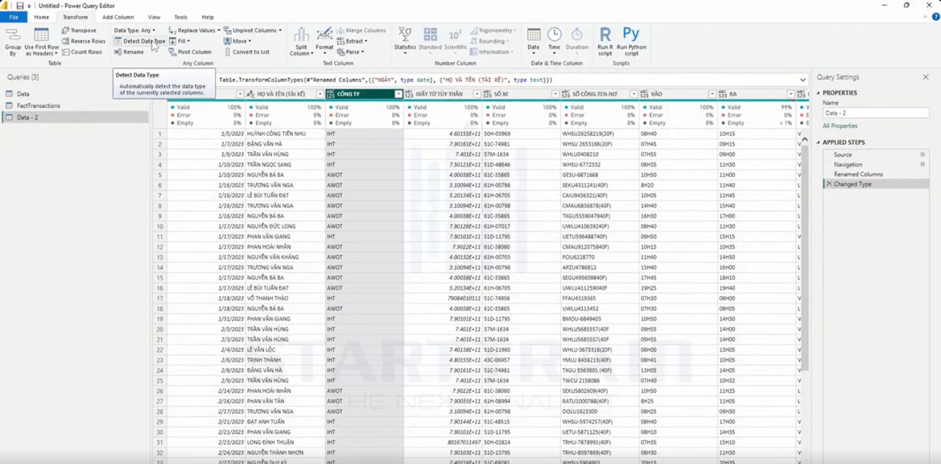The width and height of the screenshot is (941, 464).
Task: Click the query Name input field
Action: point(876,113)
